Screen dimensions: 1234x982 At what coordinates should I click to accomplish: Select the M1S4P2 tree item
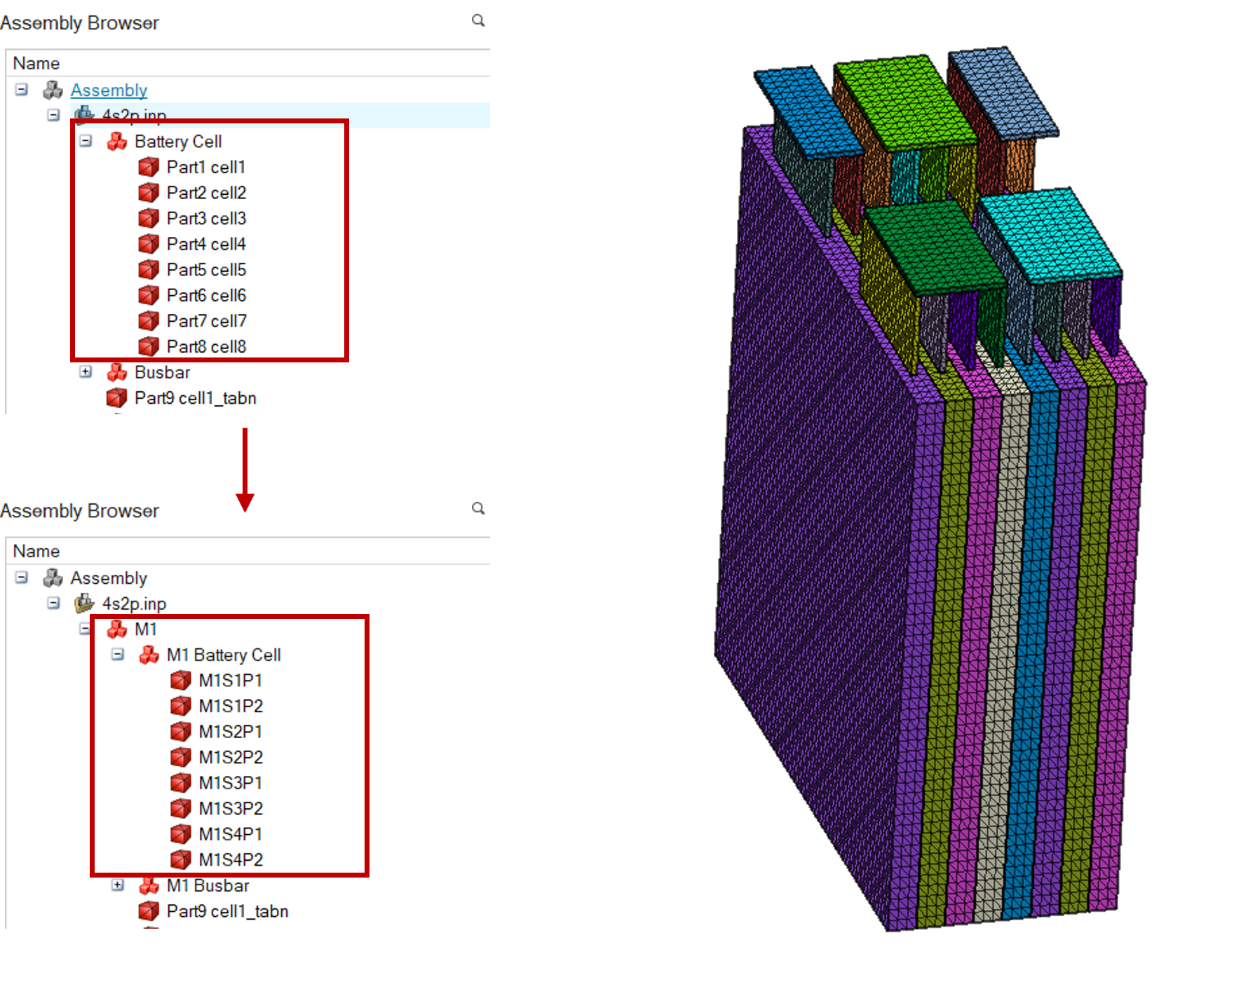(x=231, y=860)
